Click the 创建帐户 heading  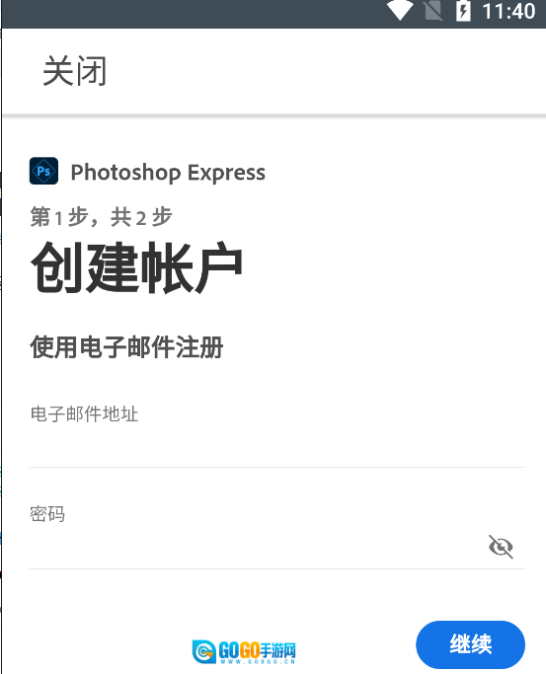pyautogui.click(x=136, y=267)
